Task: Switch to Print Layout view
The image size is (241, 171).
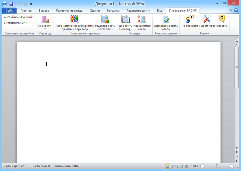Action: [x=168, y=166]
